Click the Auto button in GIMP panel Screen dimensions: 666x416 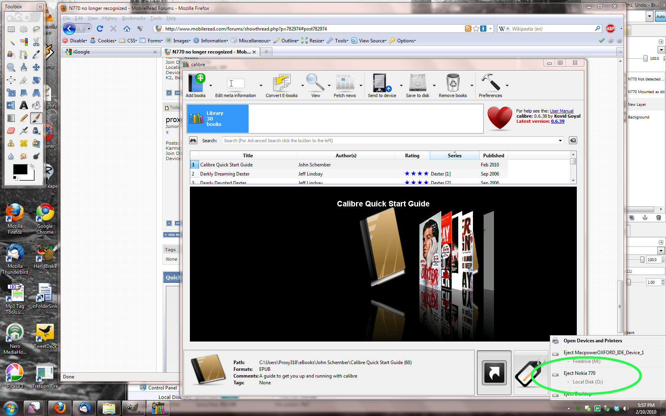(x=660, y=16)
